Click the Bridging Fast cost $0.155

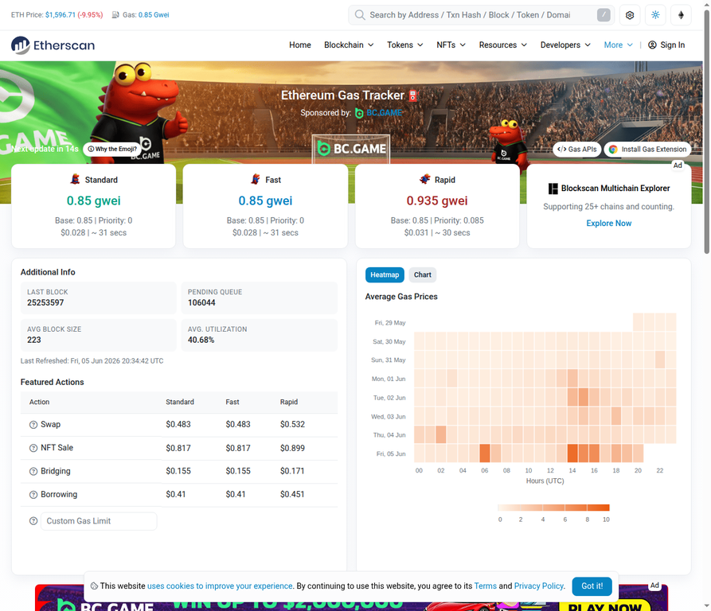[x=238, y=471]
